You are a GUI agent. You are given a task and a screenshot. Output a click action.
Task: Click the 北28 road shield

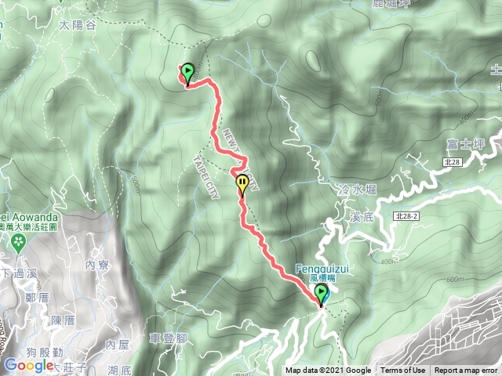pos(453,162)
